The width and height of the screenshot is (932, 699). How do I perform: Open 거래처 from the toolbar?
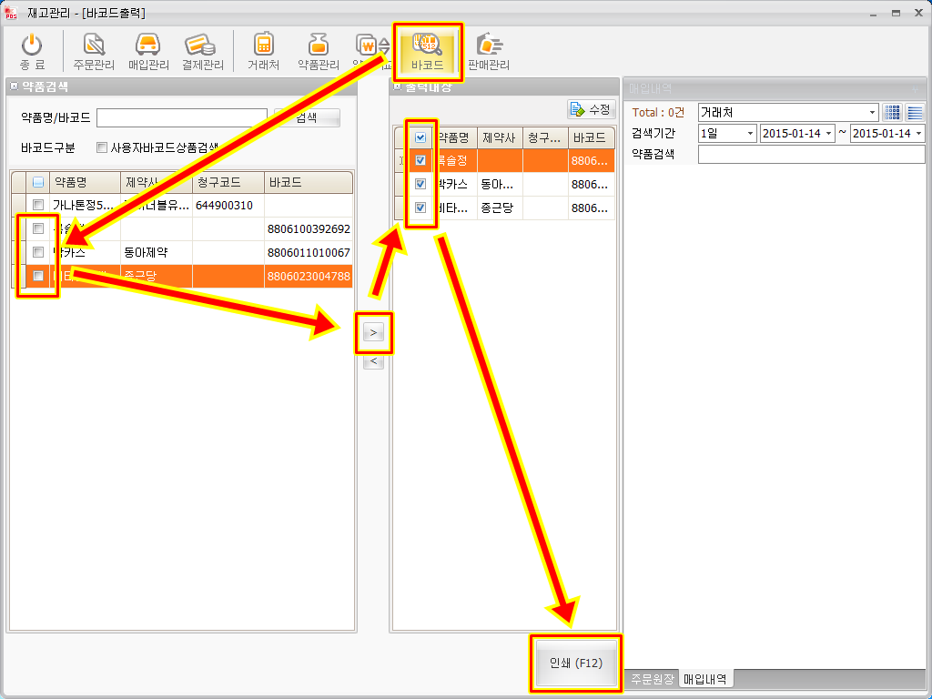point(263,51)
